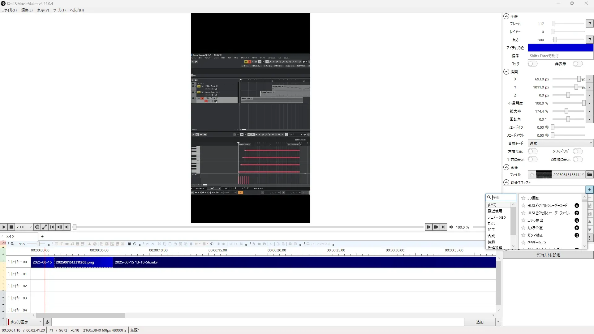Click the アイテムの色 blue color swatch
The image size is (594, 334).
[560, 48]
